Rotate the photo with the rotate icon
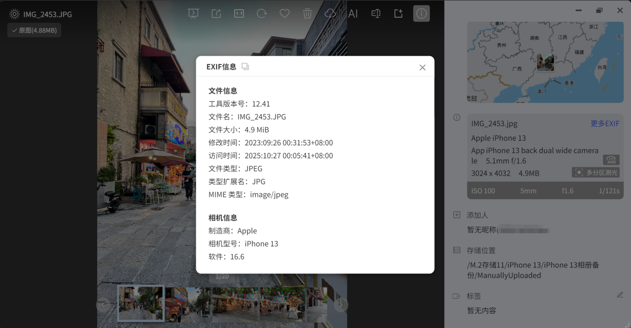 pos(261,14)
